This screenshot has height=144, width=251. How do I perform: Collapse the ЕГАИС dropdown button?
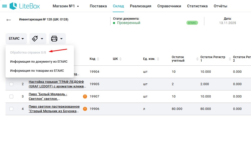coord(16,39)
